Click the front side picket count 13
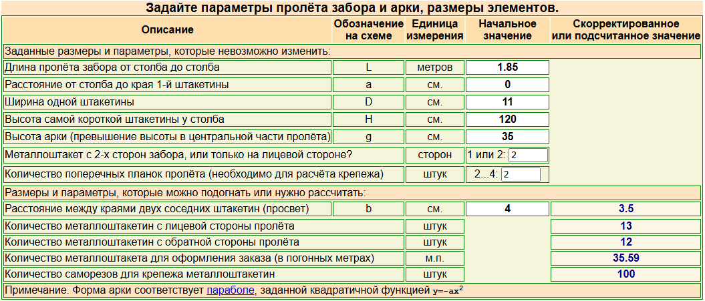The image size is (705, 301). [x=625, y=226]
